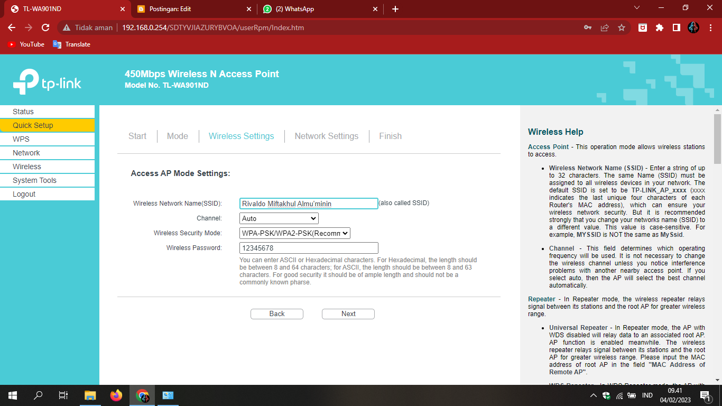Click the help panel scrollbar
Viewport: 722px width, 406px height.
(x=717, y=139)
